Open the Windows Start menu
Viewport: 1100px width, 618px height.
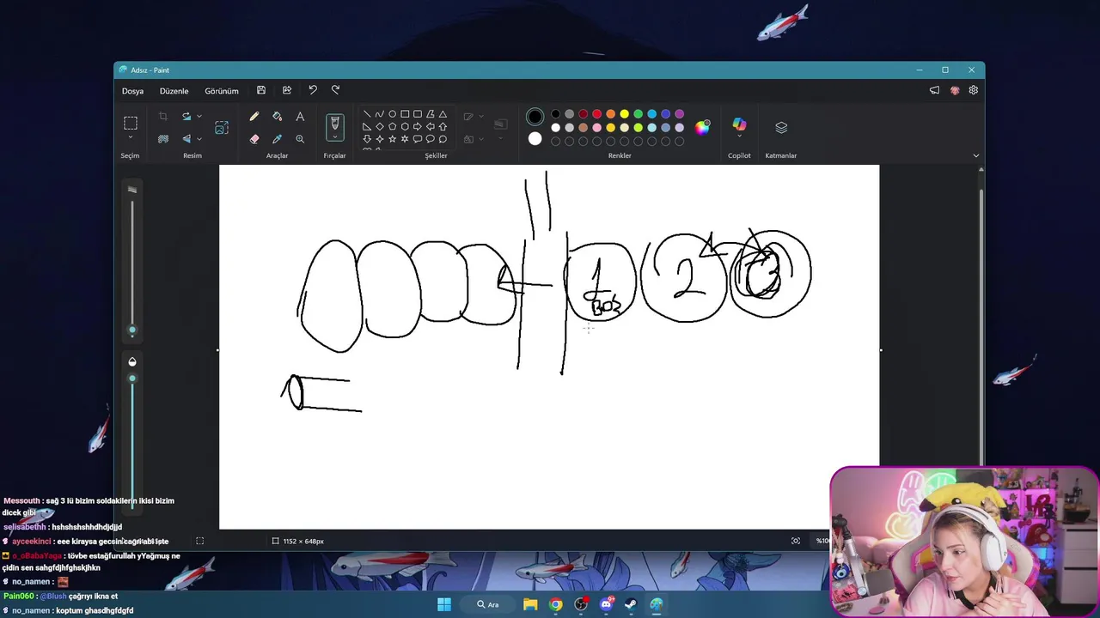(x=444, y=604)
